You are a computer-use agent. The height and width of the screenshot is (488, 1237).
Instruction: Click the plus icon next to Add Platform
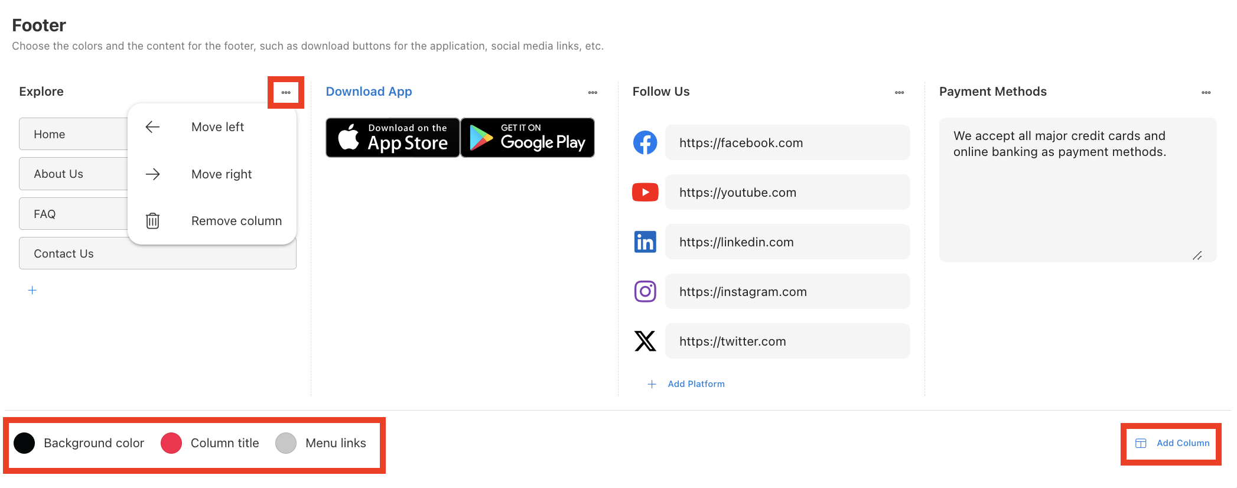pos(652,384)
